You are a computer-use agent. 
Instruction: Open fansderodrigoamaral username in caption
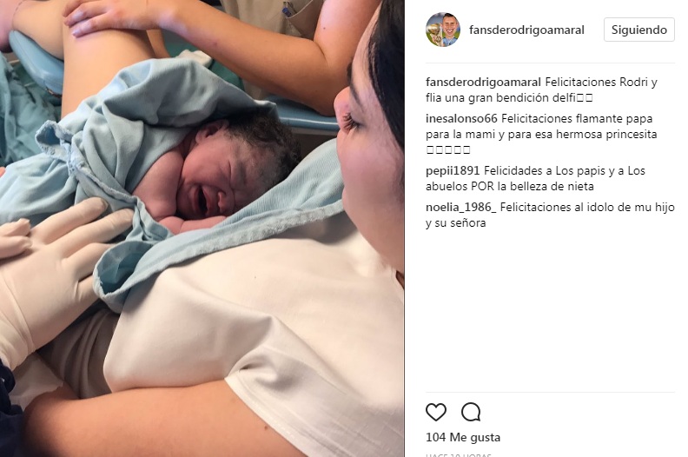tap(483, 82)
